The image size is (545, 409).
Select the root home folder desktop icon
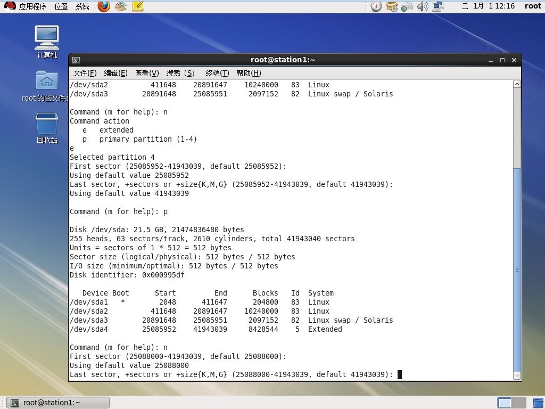point(46,86)
